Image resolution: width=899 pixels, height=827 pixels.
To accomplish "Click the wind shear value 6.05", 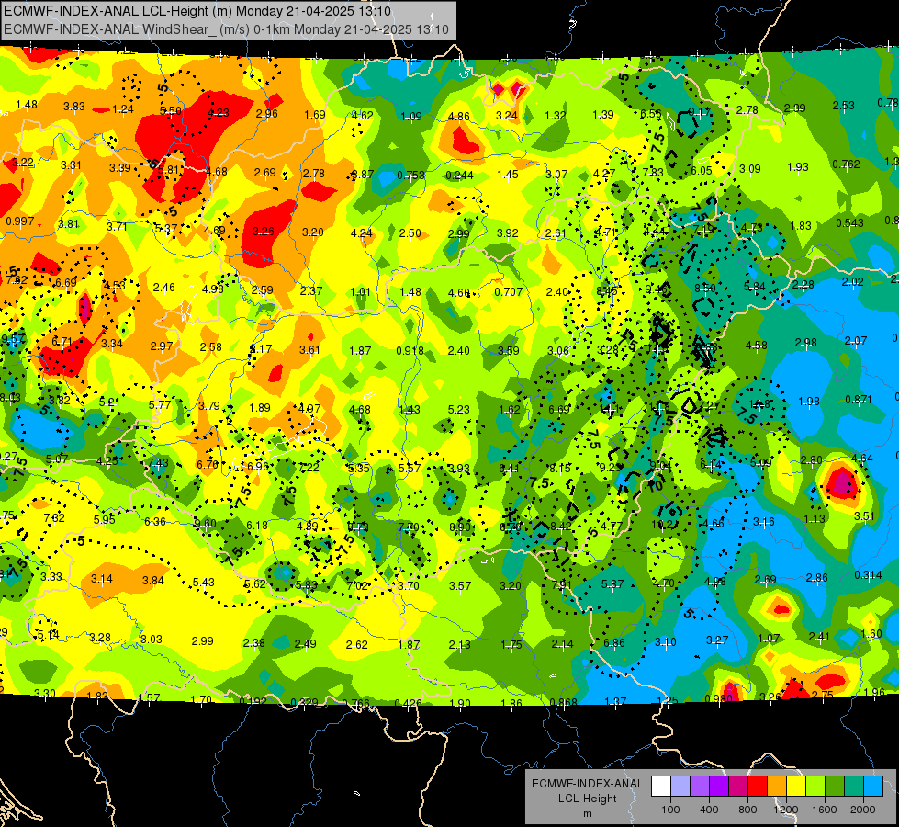I will click(x=702, y=170).
